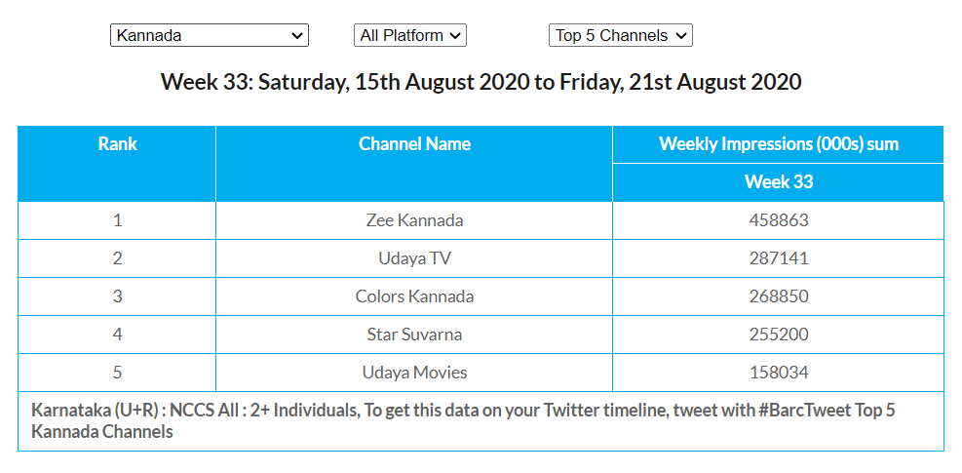Image resolution: width=962 pixels, height=473 pixels.
Task: Click the Rank column header
Action: [x=117, y=144]
